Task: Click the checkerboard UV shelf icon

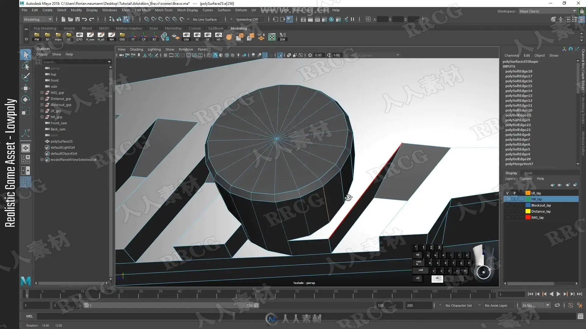Action: (272, 37)
